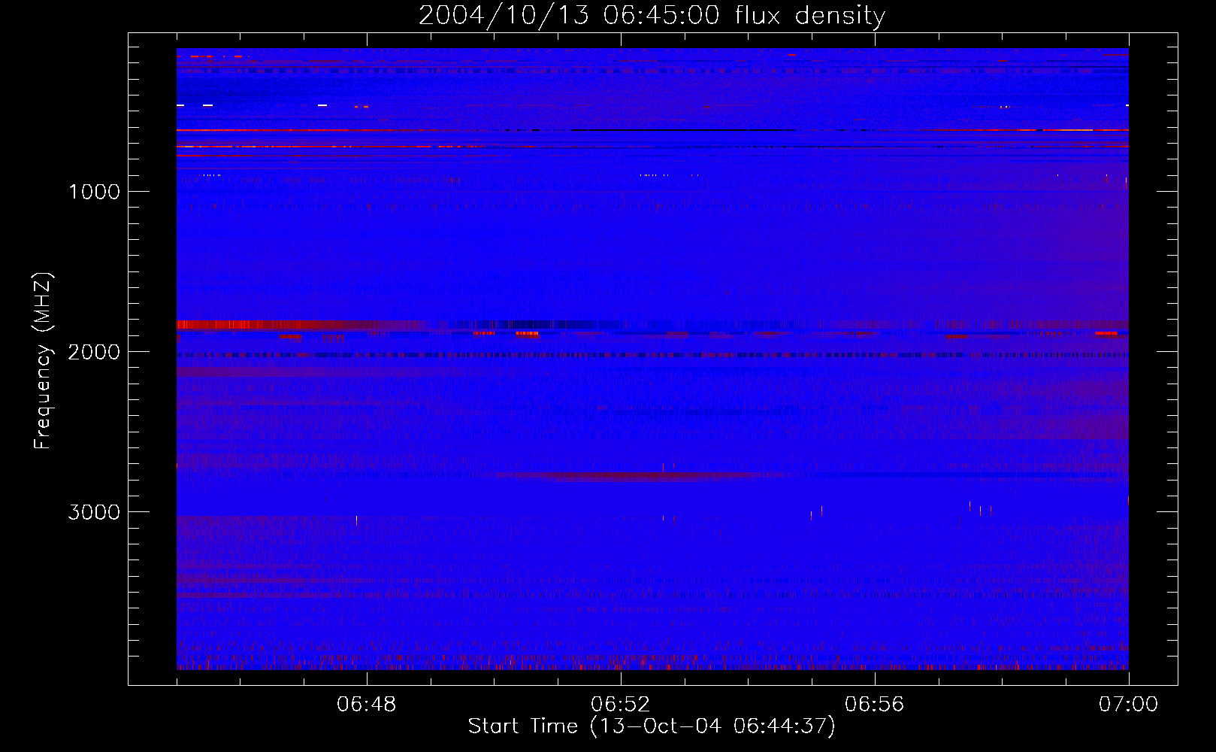
Task: Select the 'Frequency (MHZ)' axis label
Action: [43, 361]
